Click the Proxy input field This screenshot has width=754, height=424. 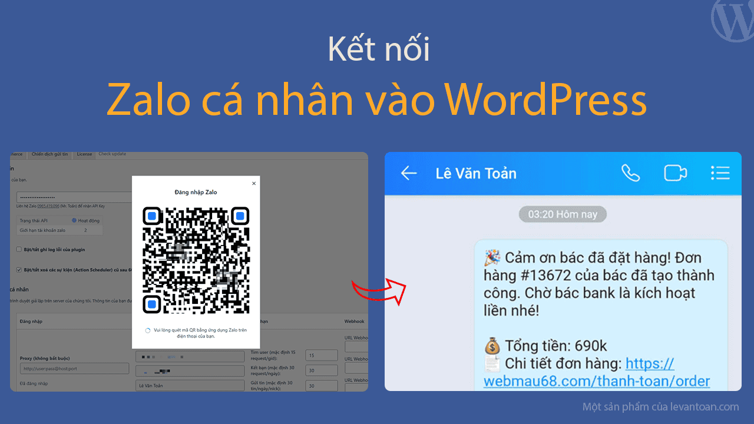(74, 369)
